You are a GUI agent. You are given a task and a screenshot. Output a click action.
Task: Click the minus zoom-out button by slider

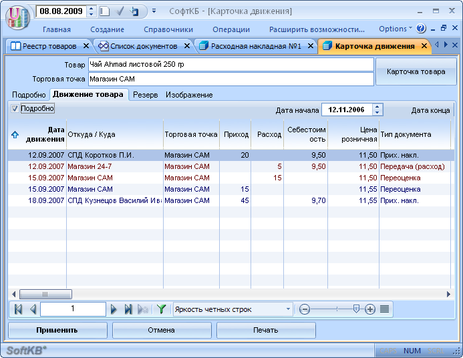[x=305, y=309]
